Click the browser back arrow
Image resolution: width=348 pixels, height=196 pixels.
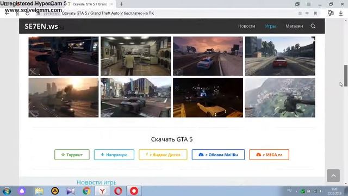7,13
